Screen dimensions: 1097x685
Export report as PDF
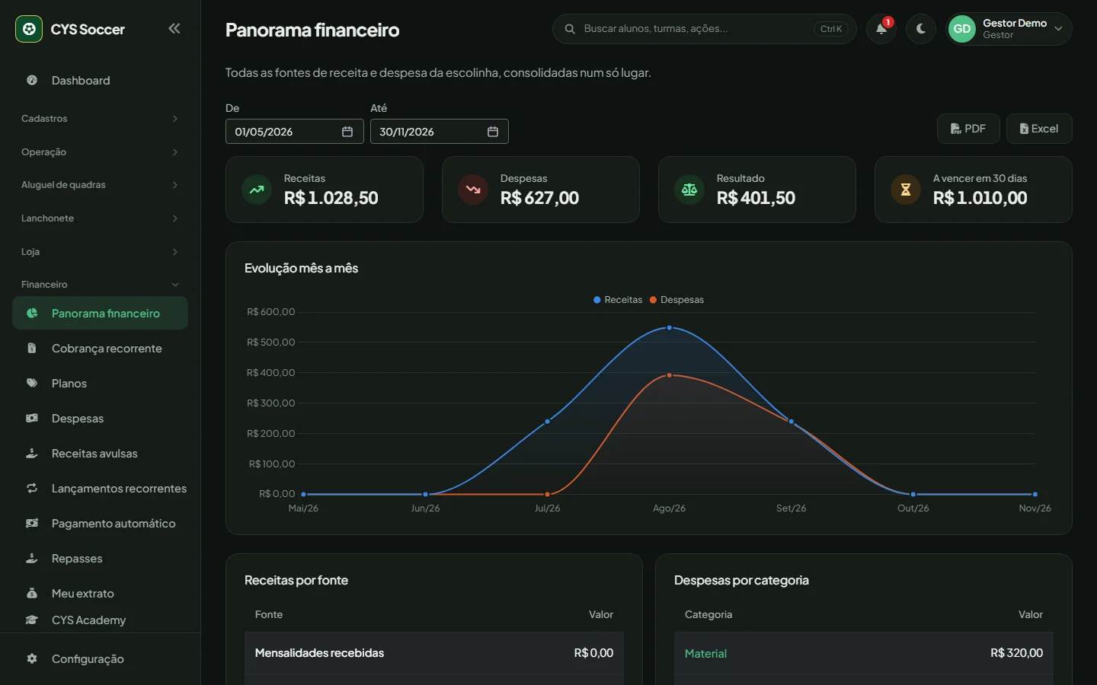(x=968, y=129)
